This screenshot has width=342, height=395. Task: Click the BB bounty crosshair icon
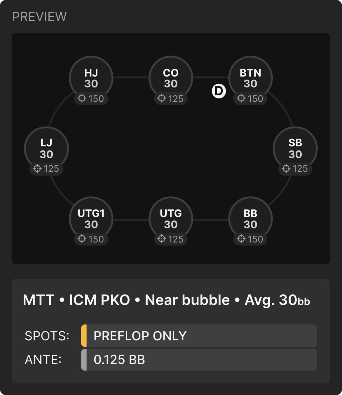(241, 239)
